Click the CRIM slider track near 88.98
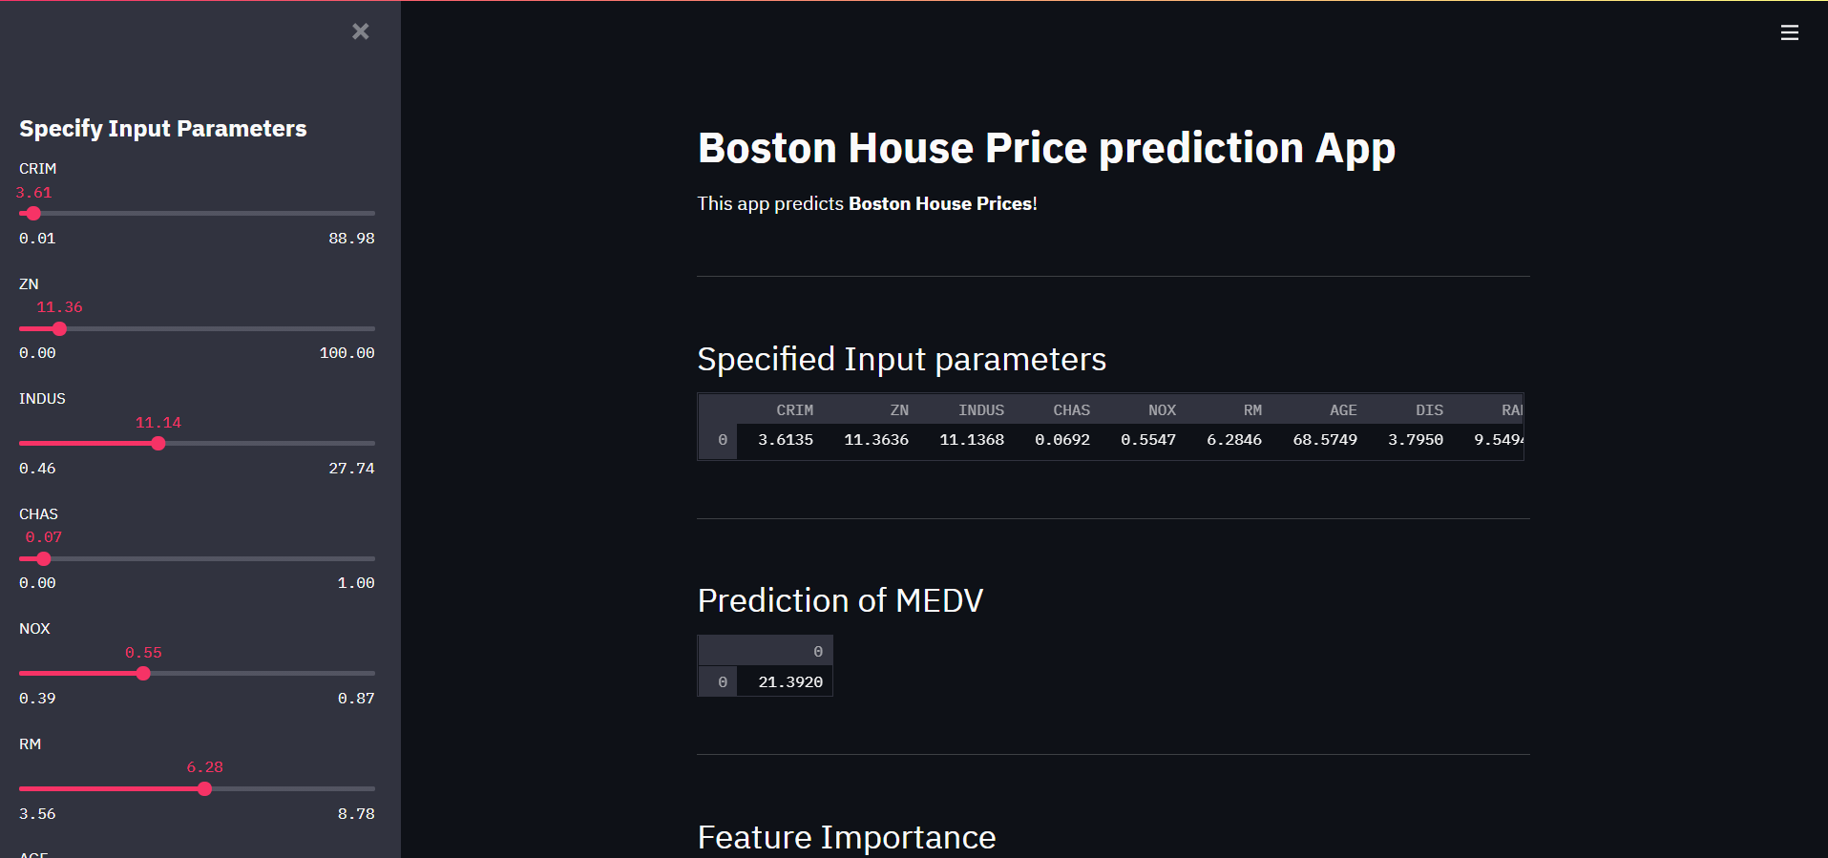1828x858 pixels. 368,214
